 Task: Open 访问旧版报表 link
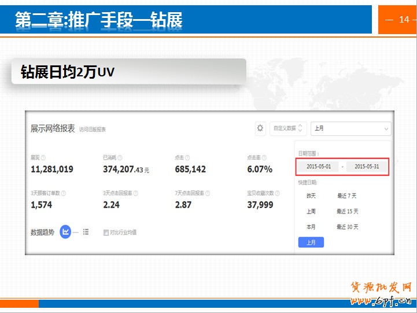[93, 130]
